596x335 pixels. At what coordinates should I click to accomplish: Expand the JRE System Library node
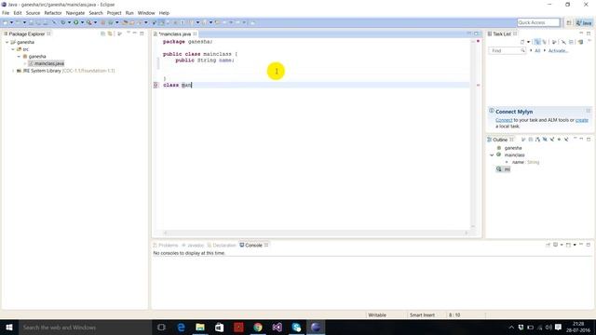coord(13,71)
